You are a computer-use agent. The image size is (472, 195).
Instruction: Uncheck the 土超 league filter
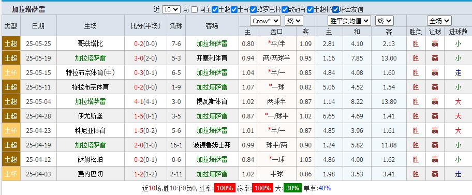(215, 10)
